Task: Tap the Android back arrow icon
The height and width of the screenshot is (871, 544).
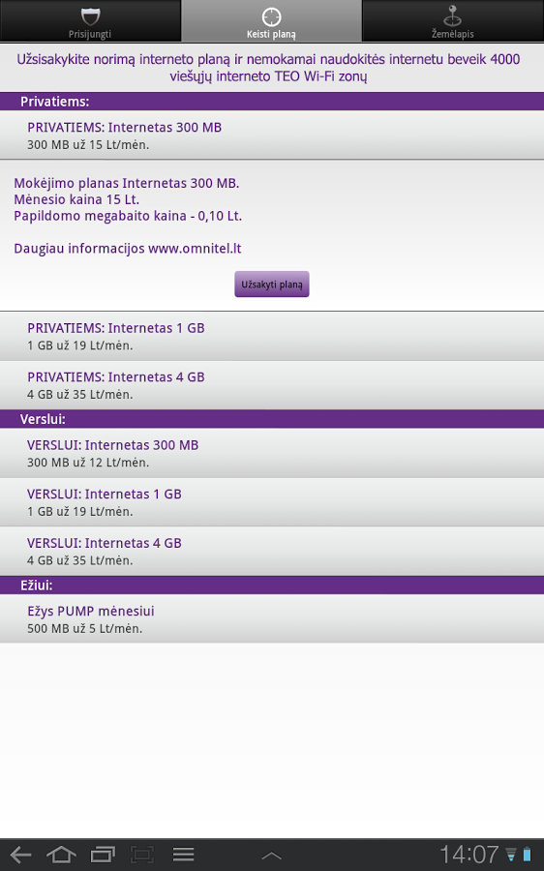Action: tap(20, 855)
